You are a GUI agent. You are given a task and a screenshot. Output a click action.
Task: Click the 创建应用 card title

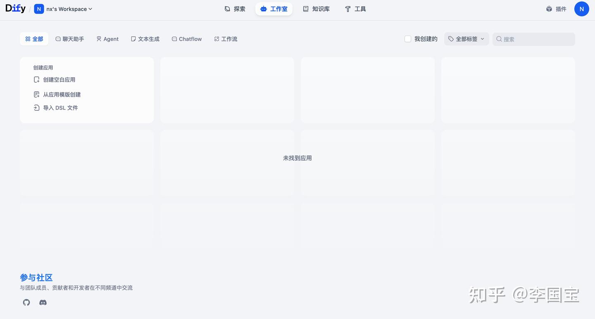click(43, 67)
